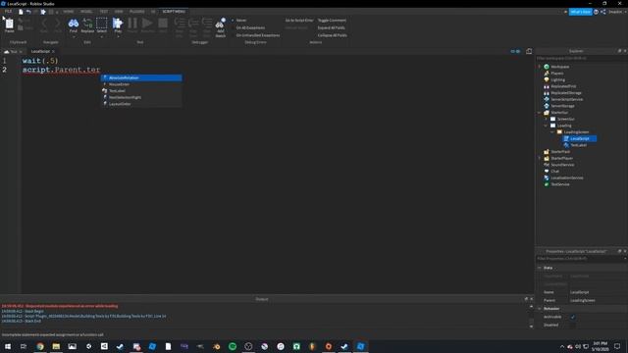
Task: Click the What's New button
Action: pyautogui.click(x=580, y=12)
